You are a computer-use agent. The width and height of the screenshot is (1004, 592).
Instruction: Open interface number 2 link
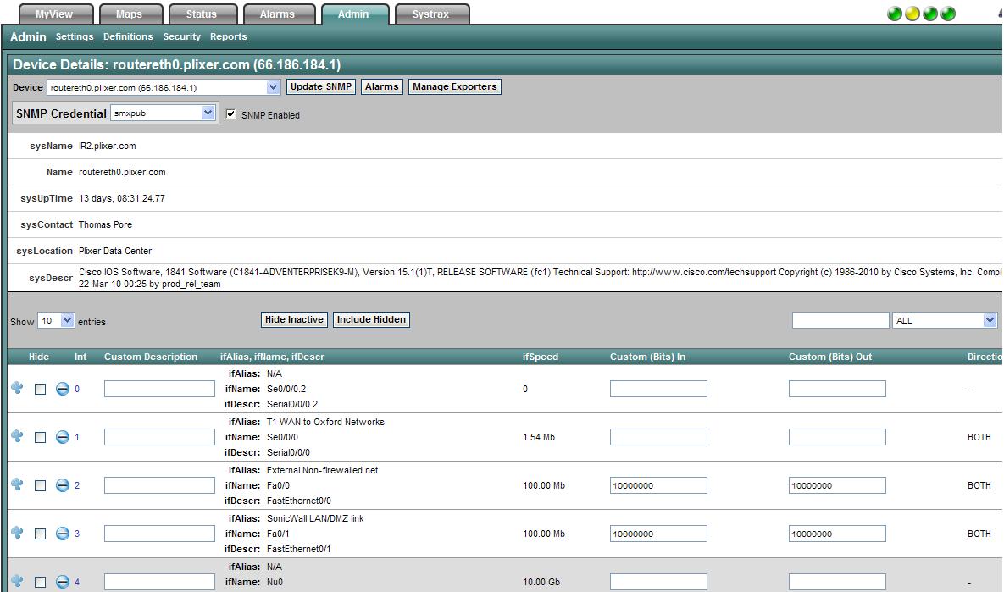click(77, 485)
